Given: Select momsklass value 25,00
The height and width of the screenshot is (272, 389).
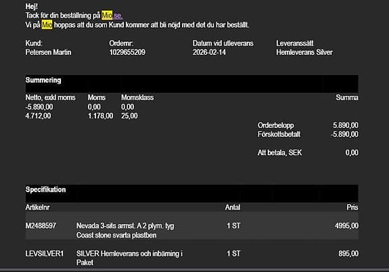Looking at the screenshot, I should (129, 116).
